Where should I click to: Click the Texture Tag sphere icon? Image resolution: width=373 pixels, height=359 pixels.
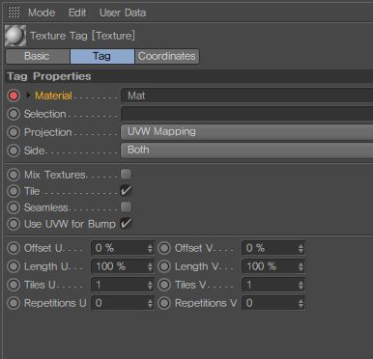pyautogui.click(x=15, y=36)
